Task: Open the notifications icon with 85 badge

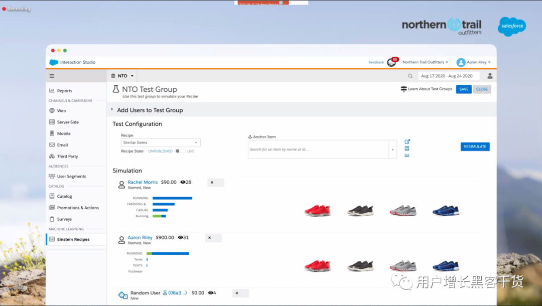Action: 392,62
